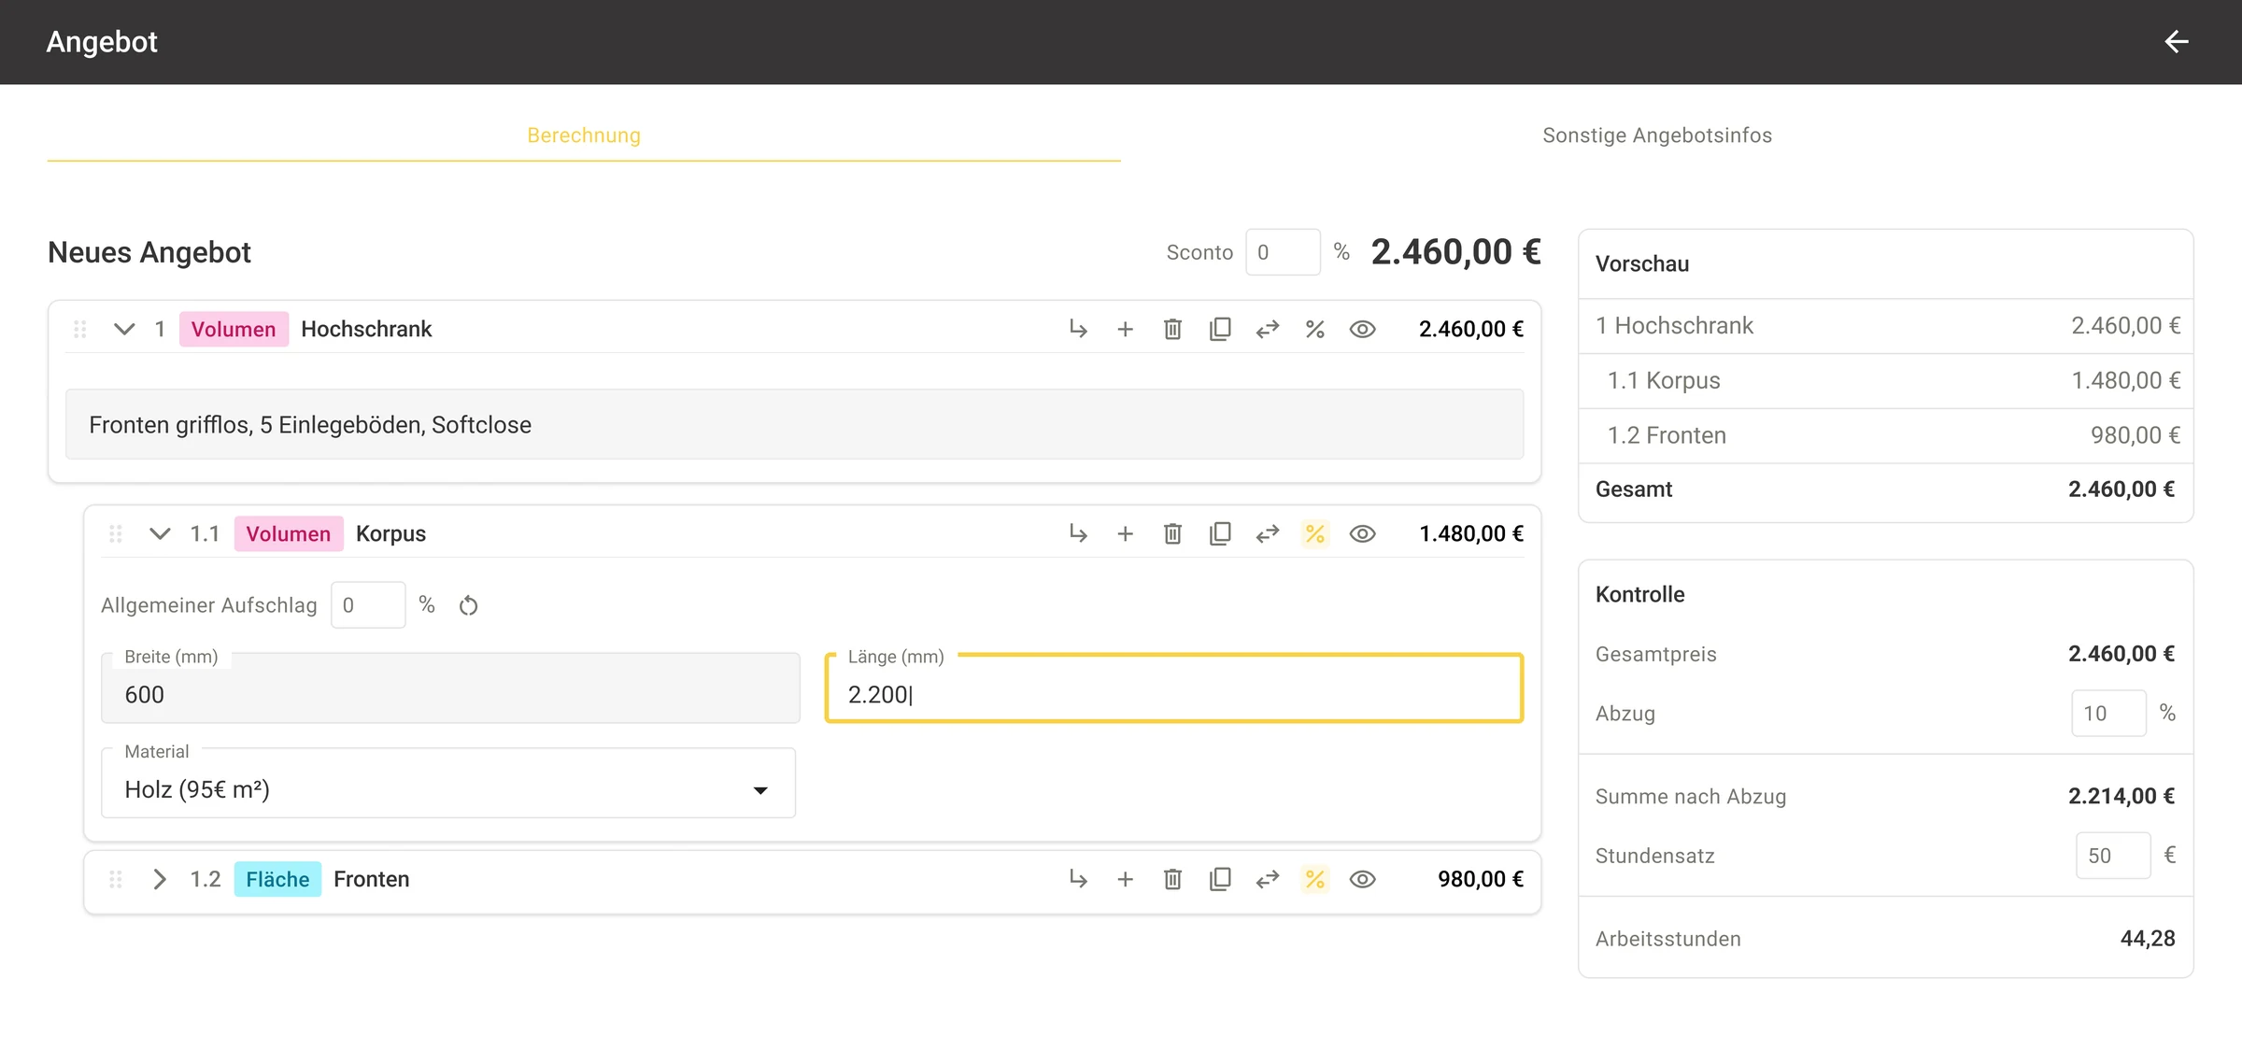Click the plus icon in the Fronten row
The image size is (2242, 1049).
pyautogui.click(x=1125, y=879)
